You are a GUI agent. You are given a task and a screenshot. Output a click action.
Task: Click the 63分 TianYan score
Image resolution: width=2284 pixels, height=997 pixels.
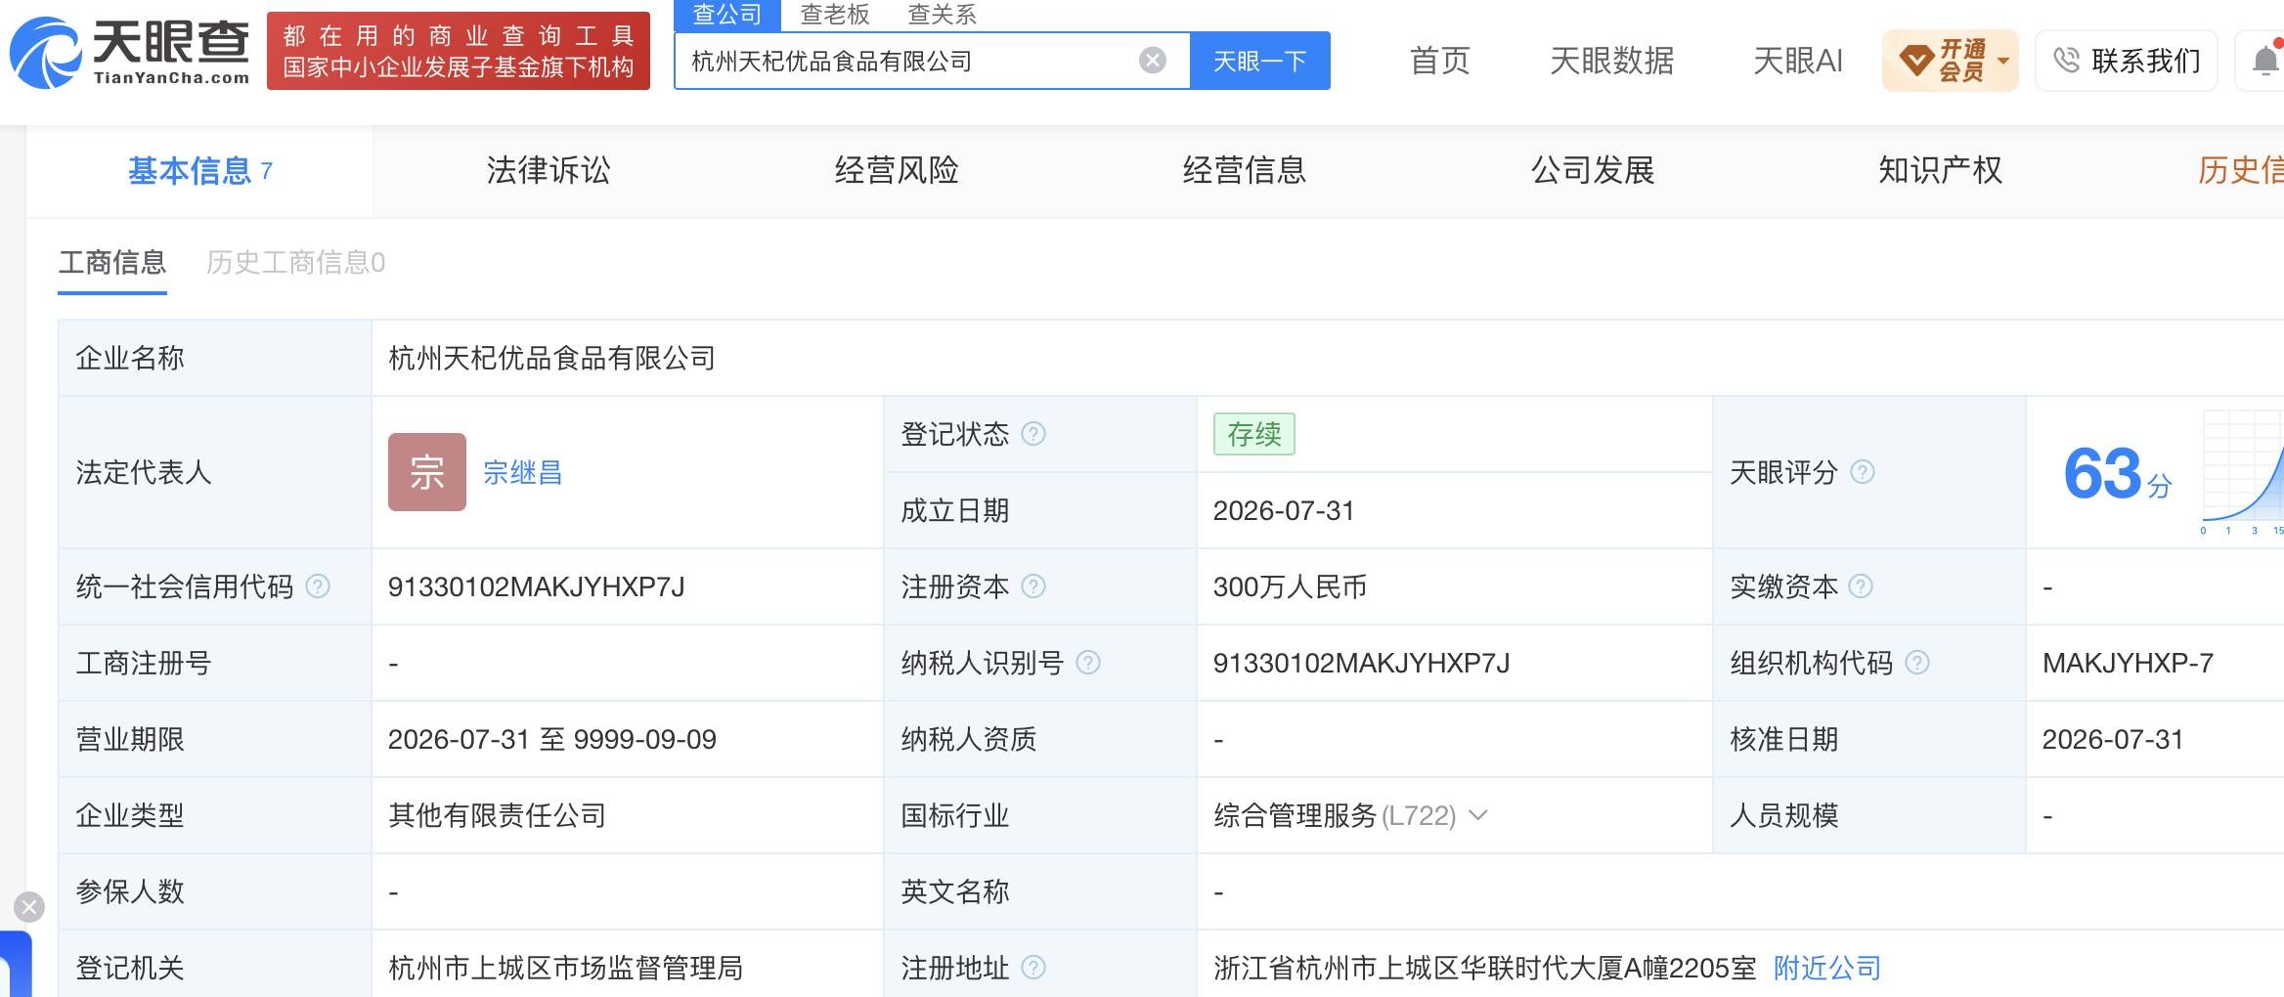[x=2117, y=474]
